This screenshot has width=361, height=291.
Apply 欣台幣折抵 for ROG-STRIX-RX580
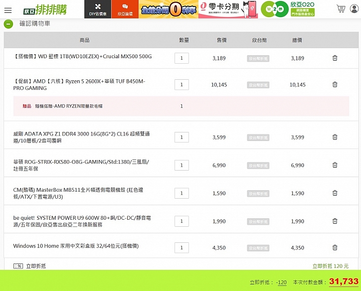tap(258, 166)
